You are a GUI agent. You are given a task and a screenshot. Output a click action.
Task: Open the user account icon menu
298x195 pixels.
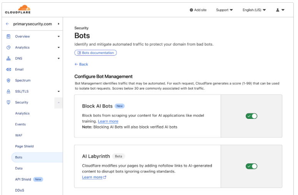pyautogui.click(x=278, y=10)
